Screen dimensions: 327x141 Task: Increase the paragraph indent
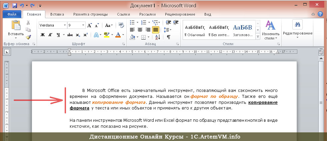pos(176,22)
